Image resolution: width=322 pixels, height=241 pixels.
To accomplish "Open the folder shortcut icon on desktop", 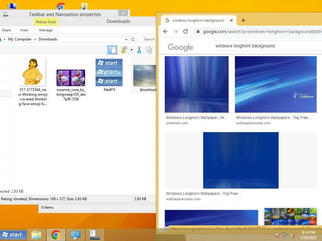I will [84, 6].
